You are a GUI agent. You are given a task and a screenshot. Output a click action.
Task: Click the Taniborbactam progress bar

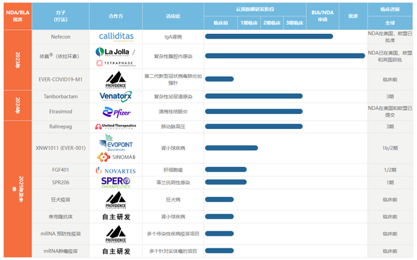pyautogui.click(x=253, y=96)
